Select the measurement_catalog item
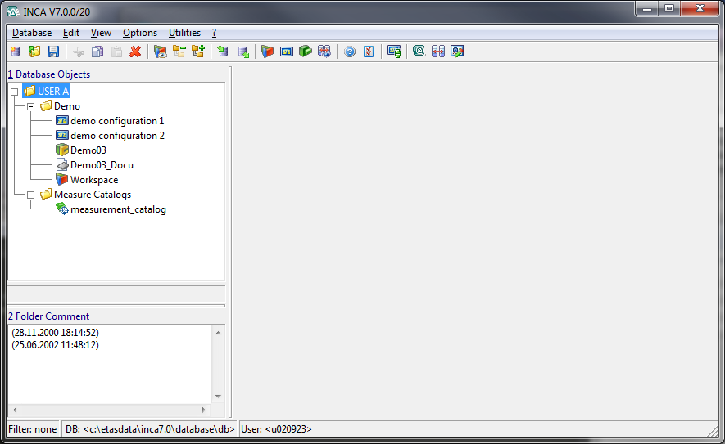This screenshot has width=725, height=444. click(x=111, y=209)
